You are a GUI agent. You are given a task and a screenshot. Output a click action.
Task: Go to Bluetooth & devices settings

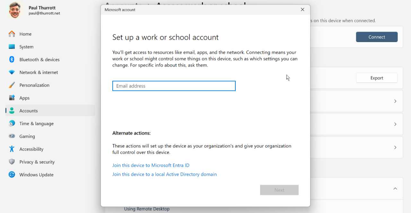(50, 59)
